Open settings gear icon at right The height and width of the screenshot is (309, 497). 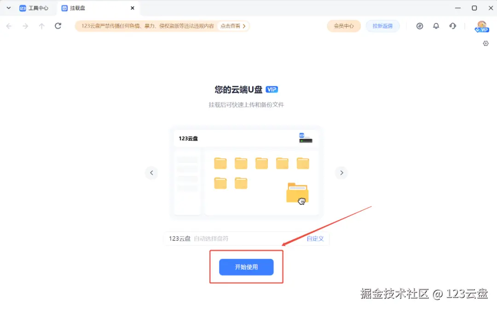pos(485,43)
